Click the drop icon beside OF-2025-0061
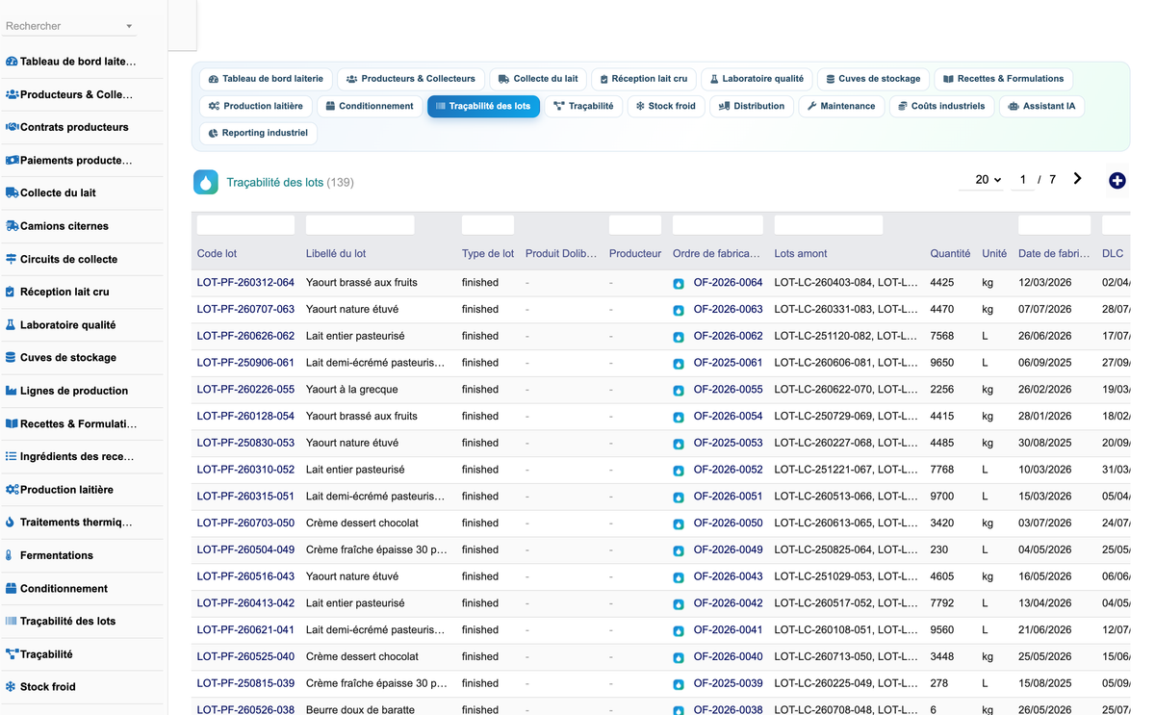The width and height of the screenshot is (1155, 715). [x=679, y=364]
